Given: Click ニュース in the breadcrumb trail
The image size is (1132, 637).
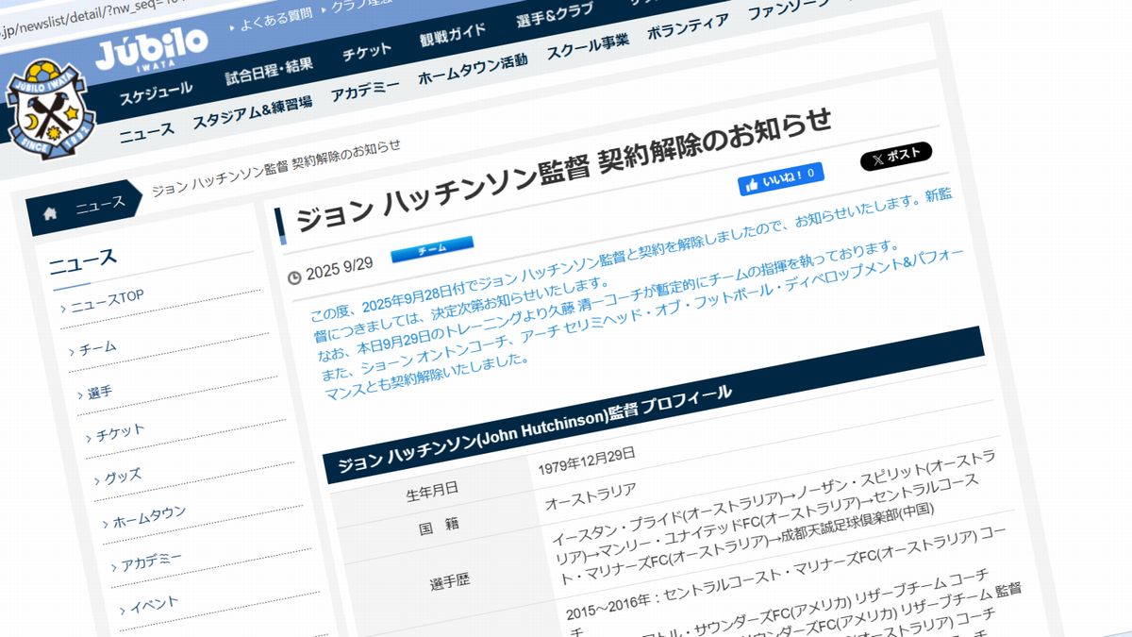Looking at the screenshot, I should click(x=100, y=205).
